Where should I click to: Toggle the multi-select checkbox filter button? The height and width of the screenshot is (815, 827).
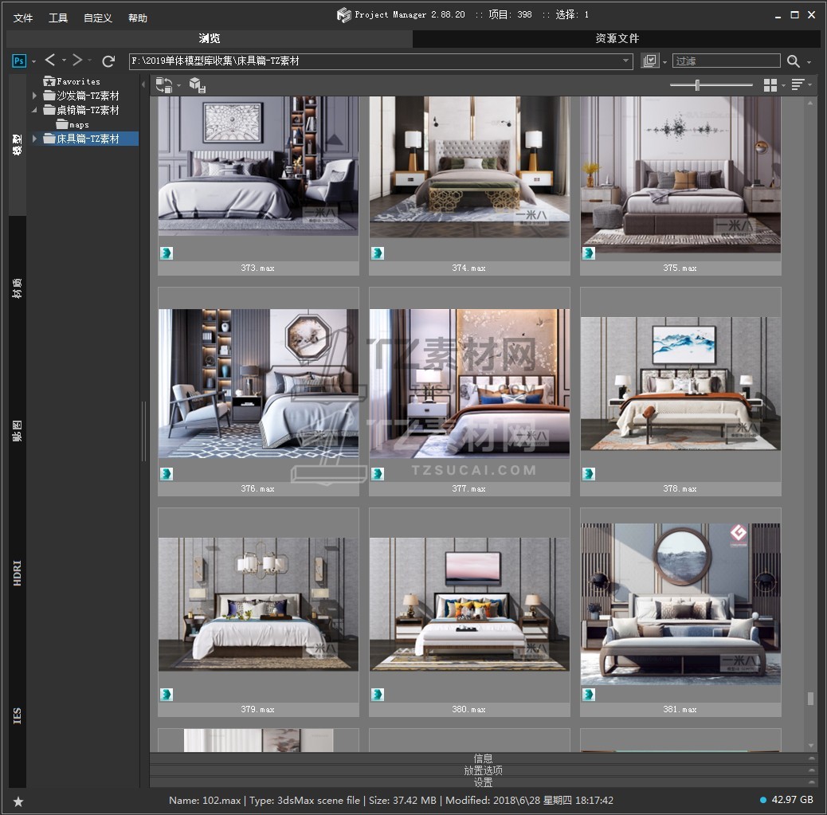click(650, 61)
